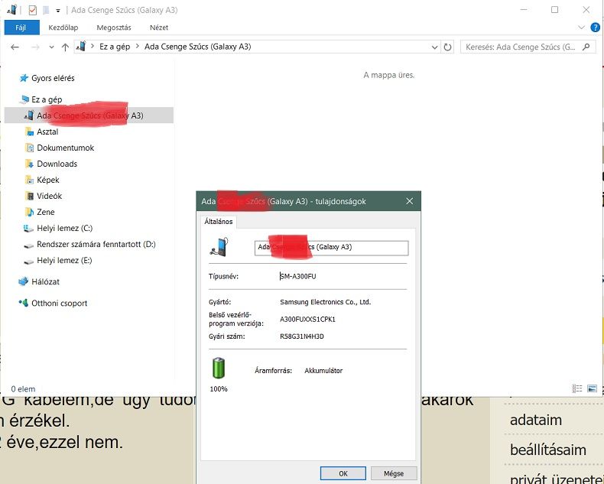
Task: Select Gyors elérés in navigation pane
Action: (x=53, y=78)
